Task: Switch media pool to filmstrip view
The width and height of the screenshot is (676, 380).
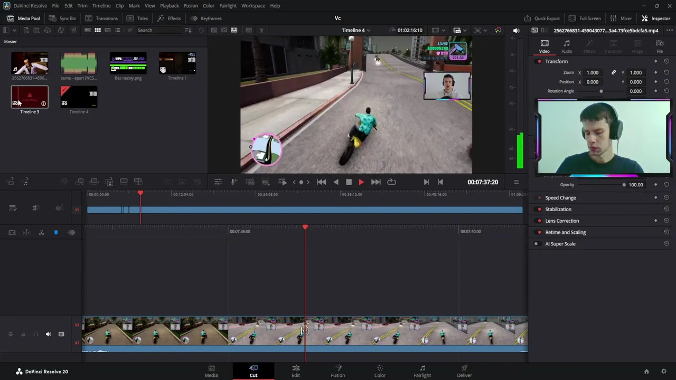Action: click(x=107, y=30)
